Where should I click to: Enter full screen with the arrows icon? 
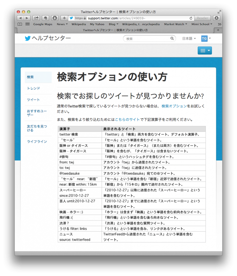[x=219, y=12]
